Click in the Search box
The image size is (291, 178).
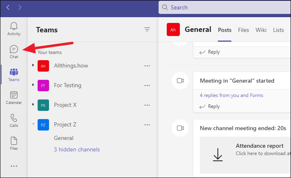pyautogui.click(x=225, y=7)
